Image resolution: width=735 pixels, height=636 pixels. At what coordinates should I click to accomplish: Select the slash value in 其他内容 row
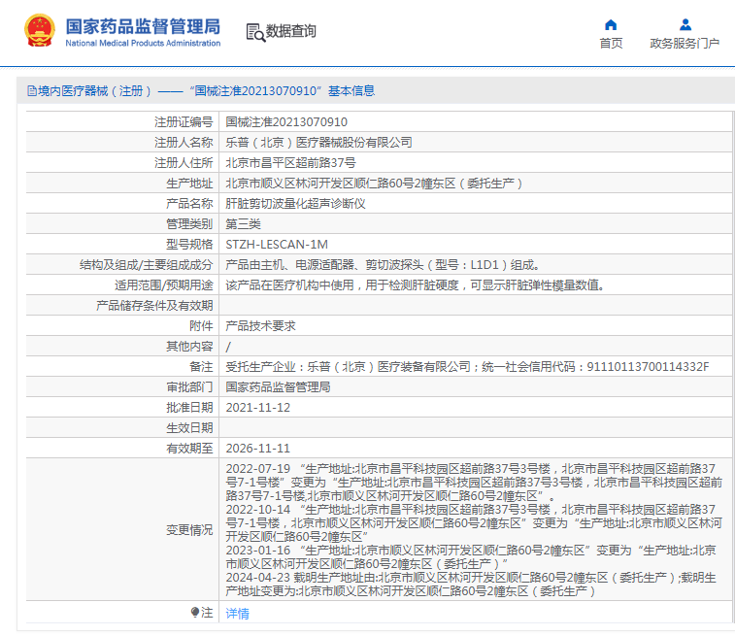click(228, 347)
